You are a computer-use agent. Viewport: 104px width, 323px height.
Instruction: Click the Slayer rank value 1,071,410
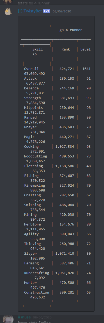coord(65,253)
